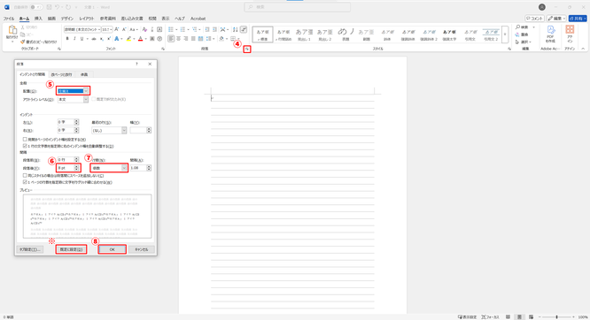
Task: Open the Outline level dropdown
Action: click(86, 100)
